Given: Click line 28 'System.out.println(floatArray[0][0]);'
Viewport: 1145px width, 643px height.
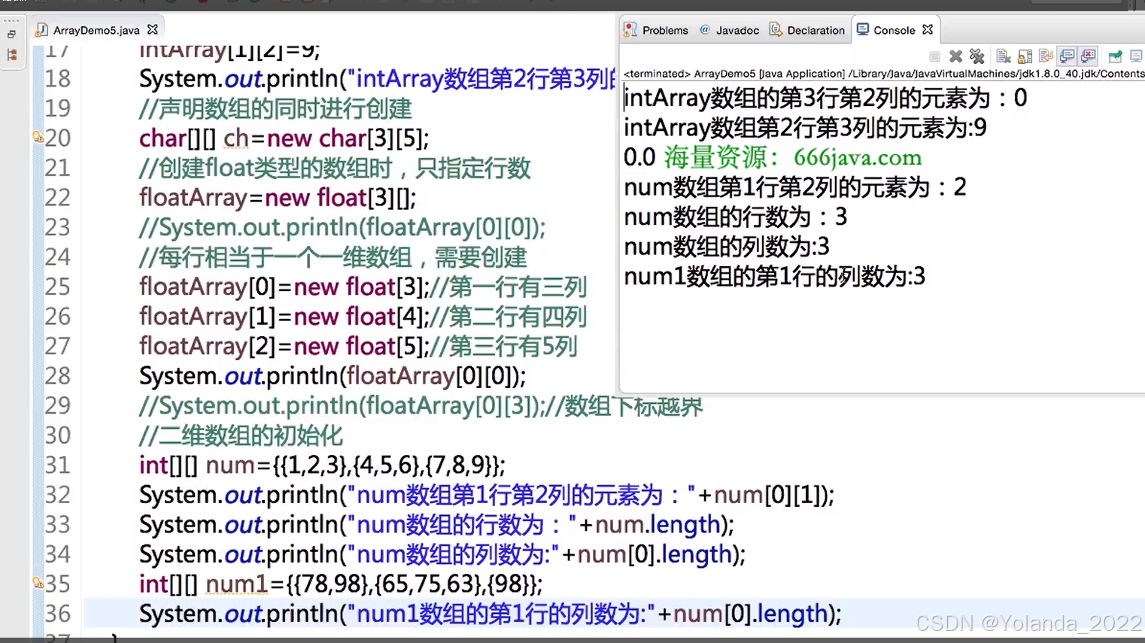Looking at the screenshot, I should pyautogui.click(x=333, y=376).
